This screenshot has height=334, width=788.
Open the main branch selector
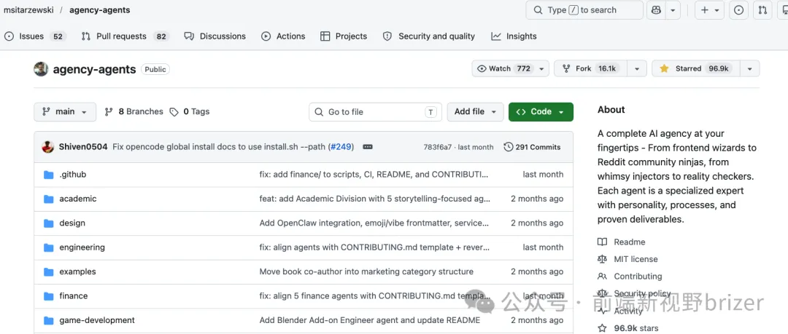[65, 112]
